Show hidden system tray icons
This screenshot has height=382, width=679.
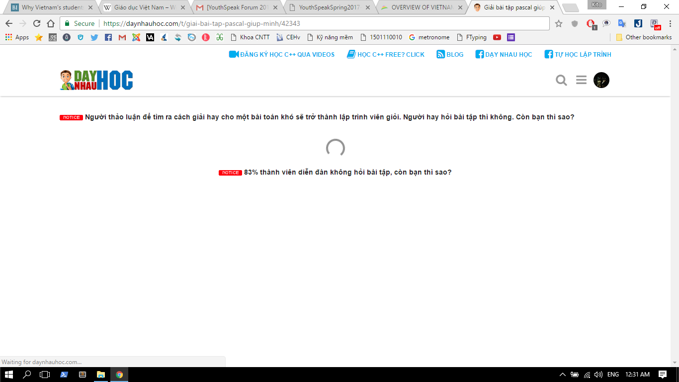(562, 375)
